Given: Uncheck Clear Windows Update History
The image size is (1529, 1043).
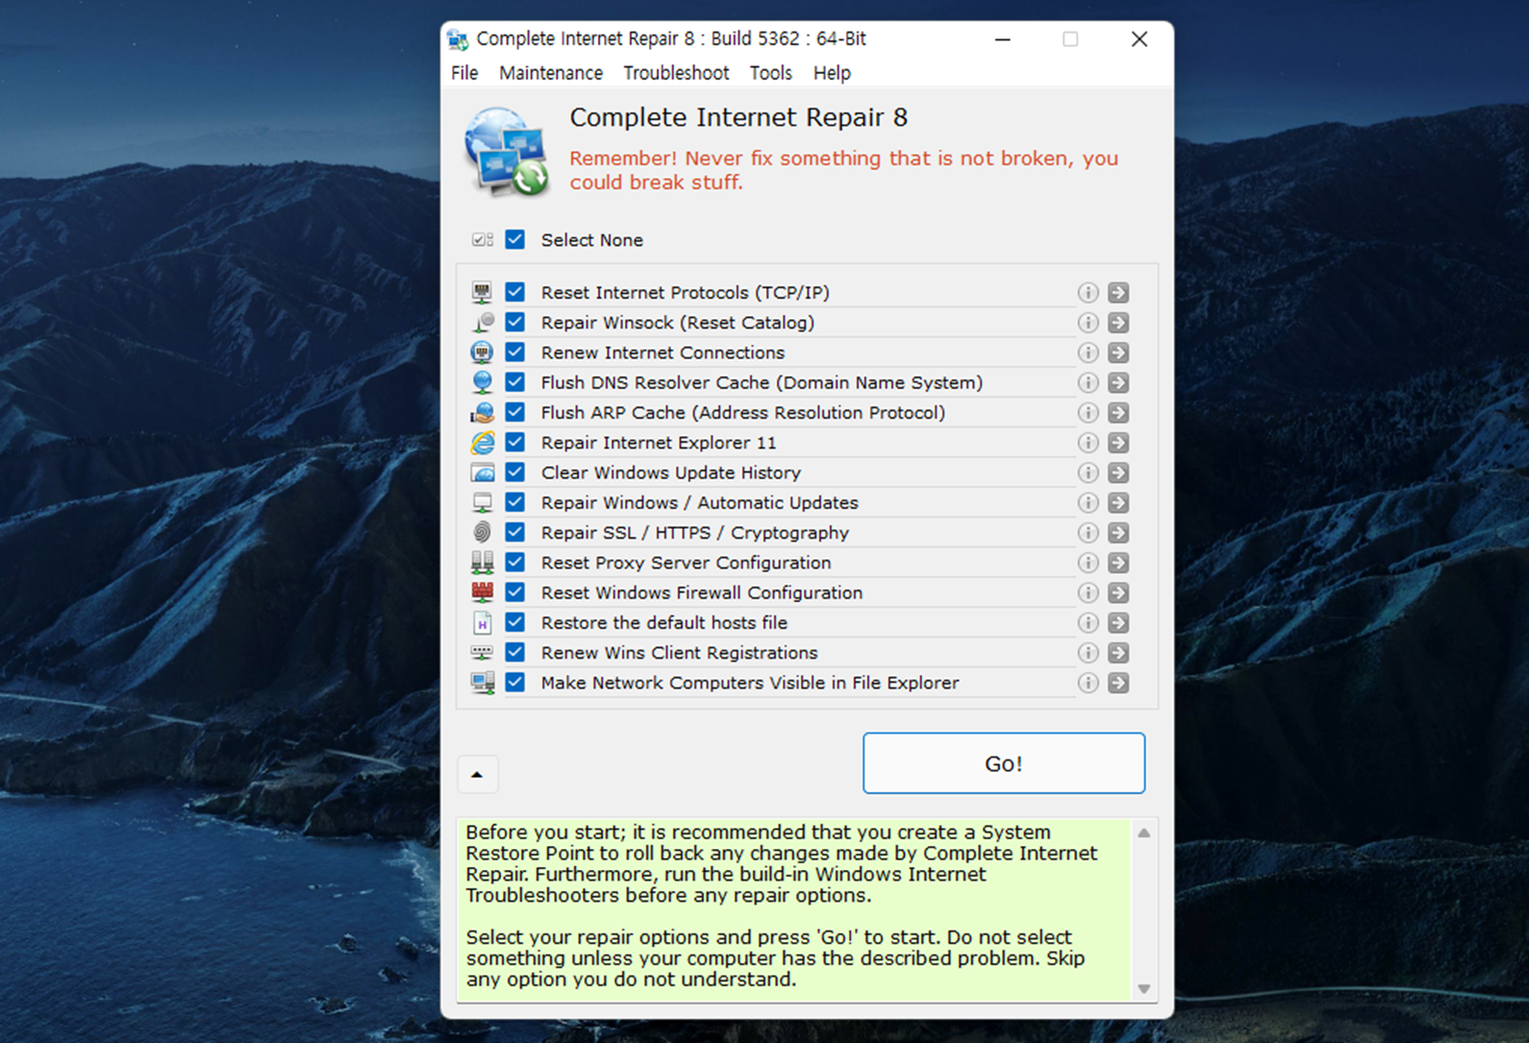Looking at the screenshot, I should pos(515,472).
